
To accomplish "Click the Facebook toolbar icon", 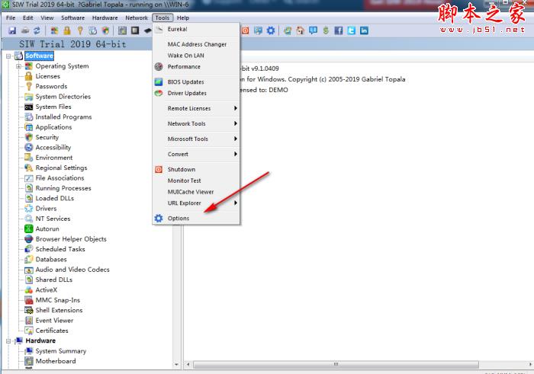I will click(339, 30).
